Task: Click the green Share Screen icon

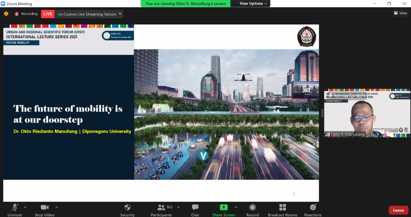Action: (224, 207)
